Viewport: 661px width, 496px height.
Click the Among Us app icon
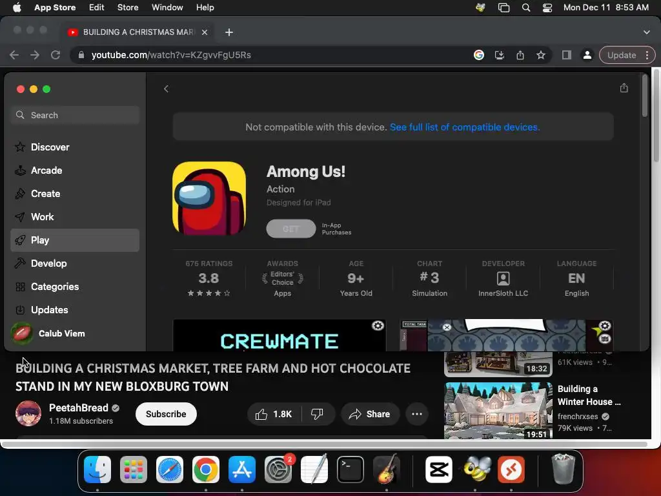pyautogui.click(x=209, y=198)
